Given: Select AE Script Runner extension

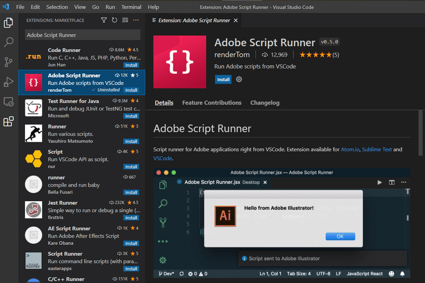Looking at the screenshot, I should pyautogui.click(x=82, y=235).
